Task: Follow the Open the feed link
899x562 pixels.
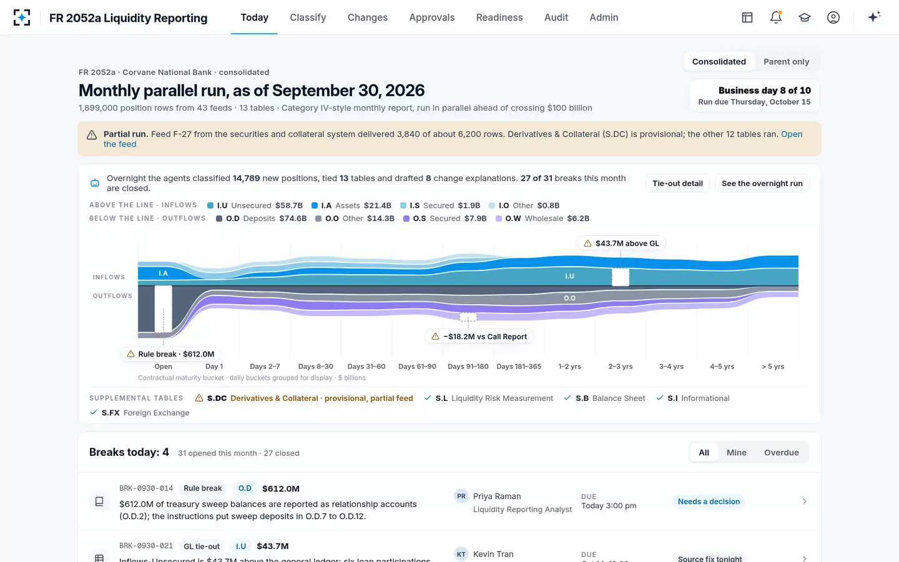Action: pyautogui.click(x=792, y=134)
